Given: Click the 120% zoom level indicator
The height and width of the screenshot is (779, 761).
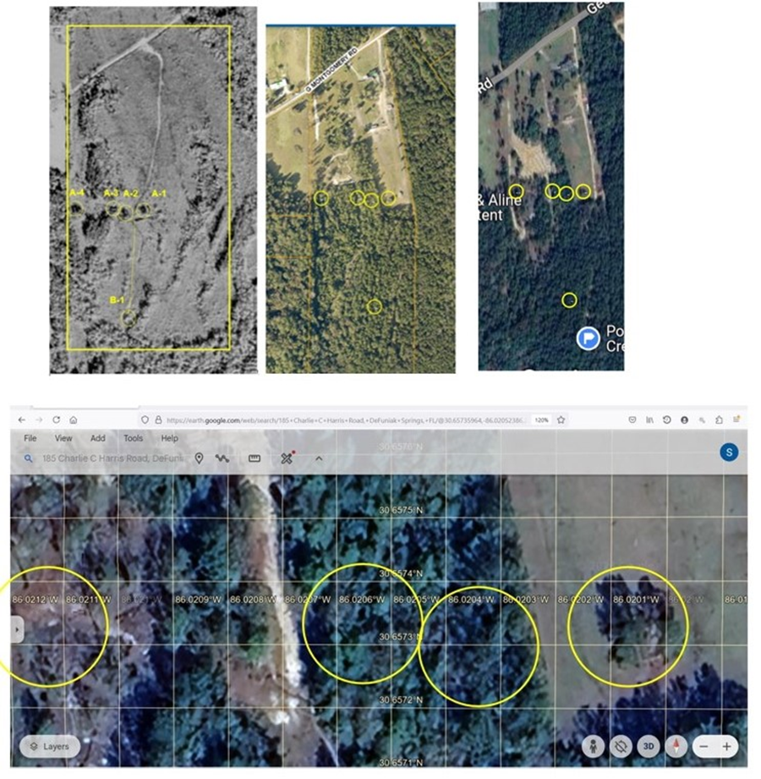Looking at the screenshot, I should [x=540, y=420].
